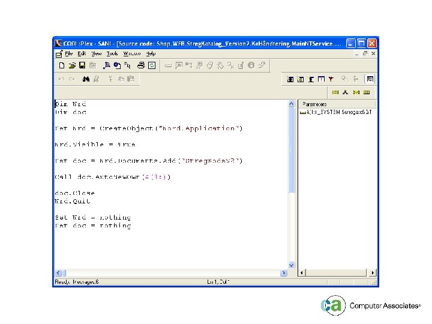Toggle the highlighted panel button at toolbar end
Screen dimensions: 432x324
(x=370, y=79)
